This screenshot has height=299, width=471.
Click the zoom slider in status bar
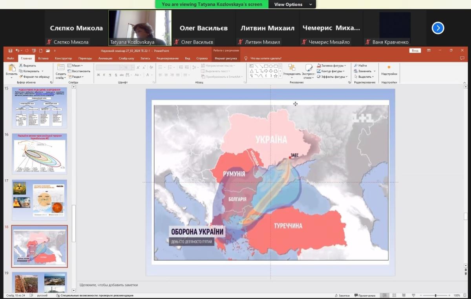coord(435,295)
